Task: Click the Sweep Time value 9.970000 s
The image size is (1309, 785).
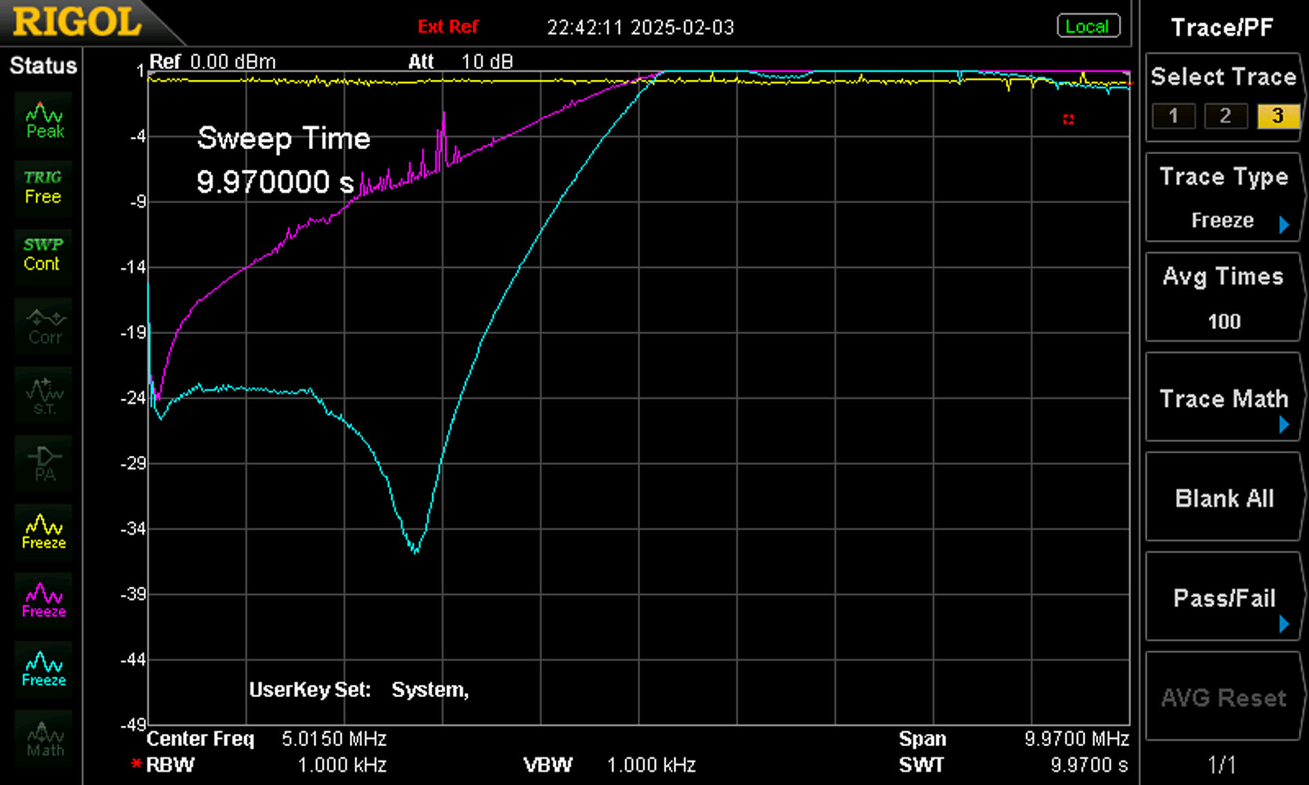Action: click(x=275, y=182)
